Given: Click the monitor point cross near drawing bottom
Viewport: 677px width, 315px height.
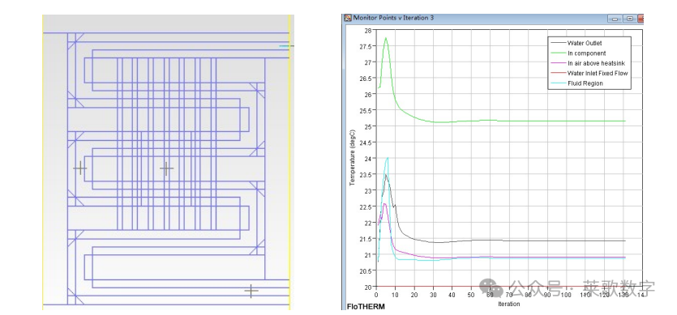Looking at the screenshot, I should coord(251,291).
